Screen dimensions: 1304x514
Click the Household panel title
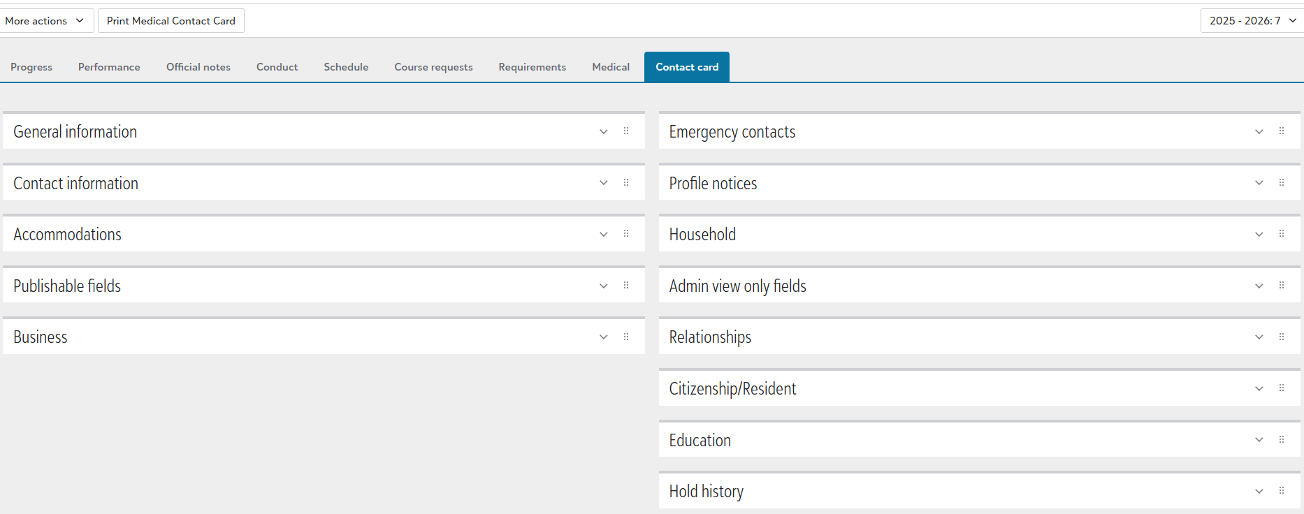coord(702,235)
